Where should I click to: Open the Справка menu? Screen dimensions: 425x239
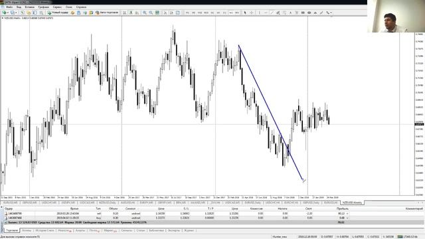pyautogui.click(x=81, y=7)
